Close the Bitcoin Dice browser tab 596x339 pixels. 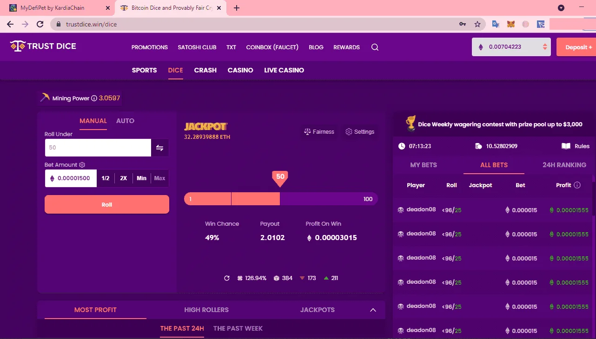click(x=219, y=8)
